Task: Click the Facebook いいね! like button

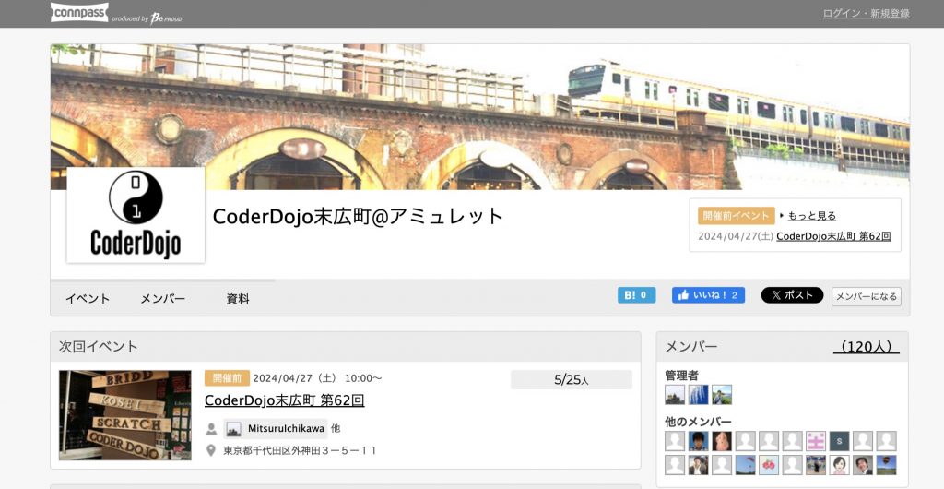Action: tap(708, 295)
